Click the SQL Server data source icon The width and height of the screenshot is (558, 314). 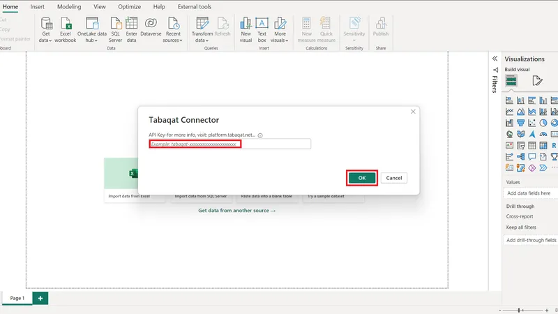pos(115,24)
